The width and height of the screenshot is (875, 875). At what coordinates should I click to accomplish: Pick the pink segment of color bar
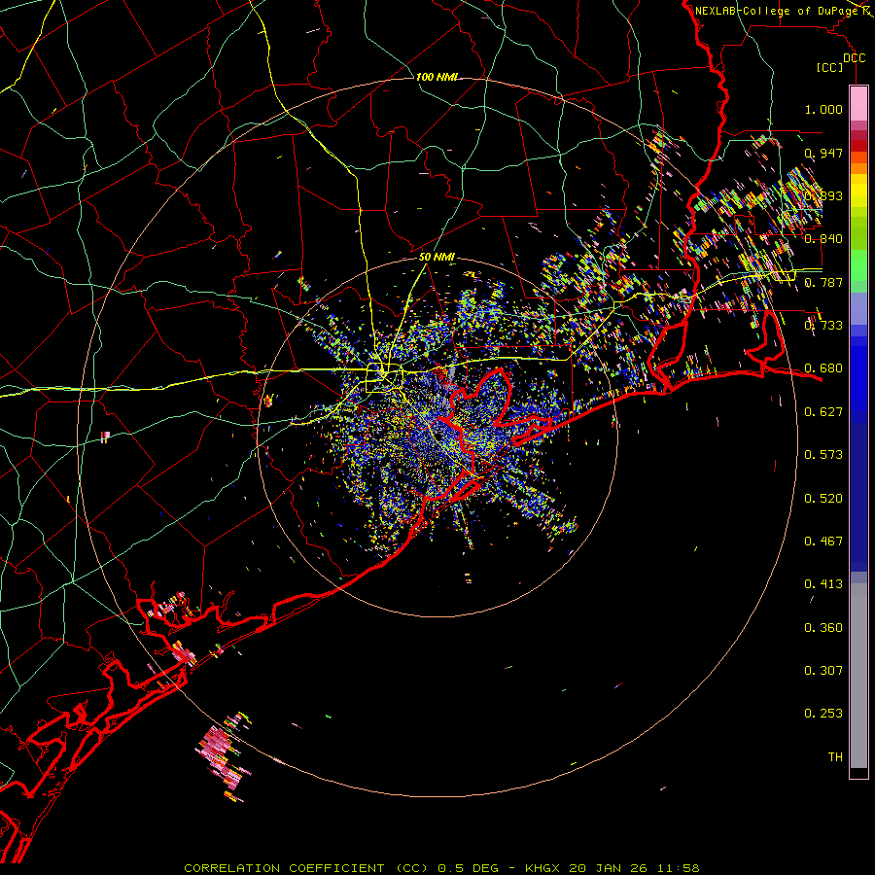click(x=858, y=104)
